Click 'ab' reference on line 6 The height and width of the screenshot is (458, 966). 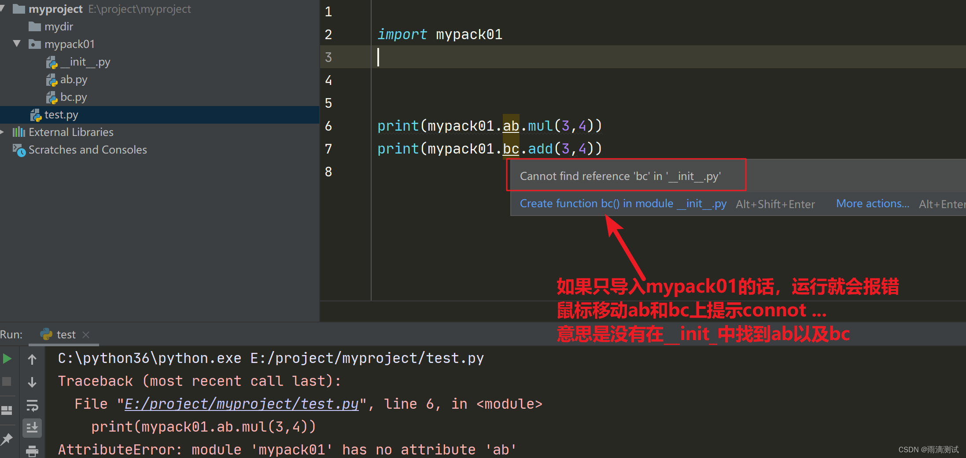point(511,126)
